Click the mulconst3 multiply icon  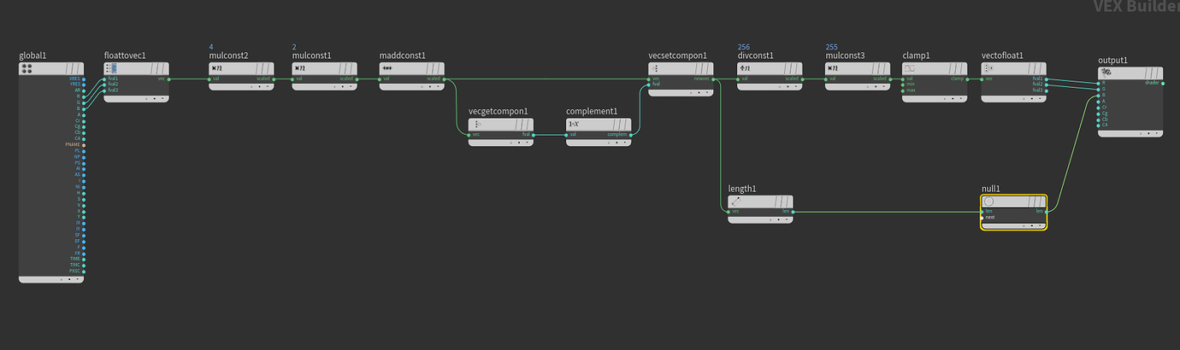tap(834, 68)
